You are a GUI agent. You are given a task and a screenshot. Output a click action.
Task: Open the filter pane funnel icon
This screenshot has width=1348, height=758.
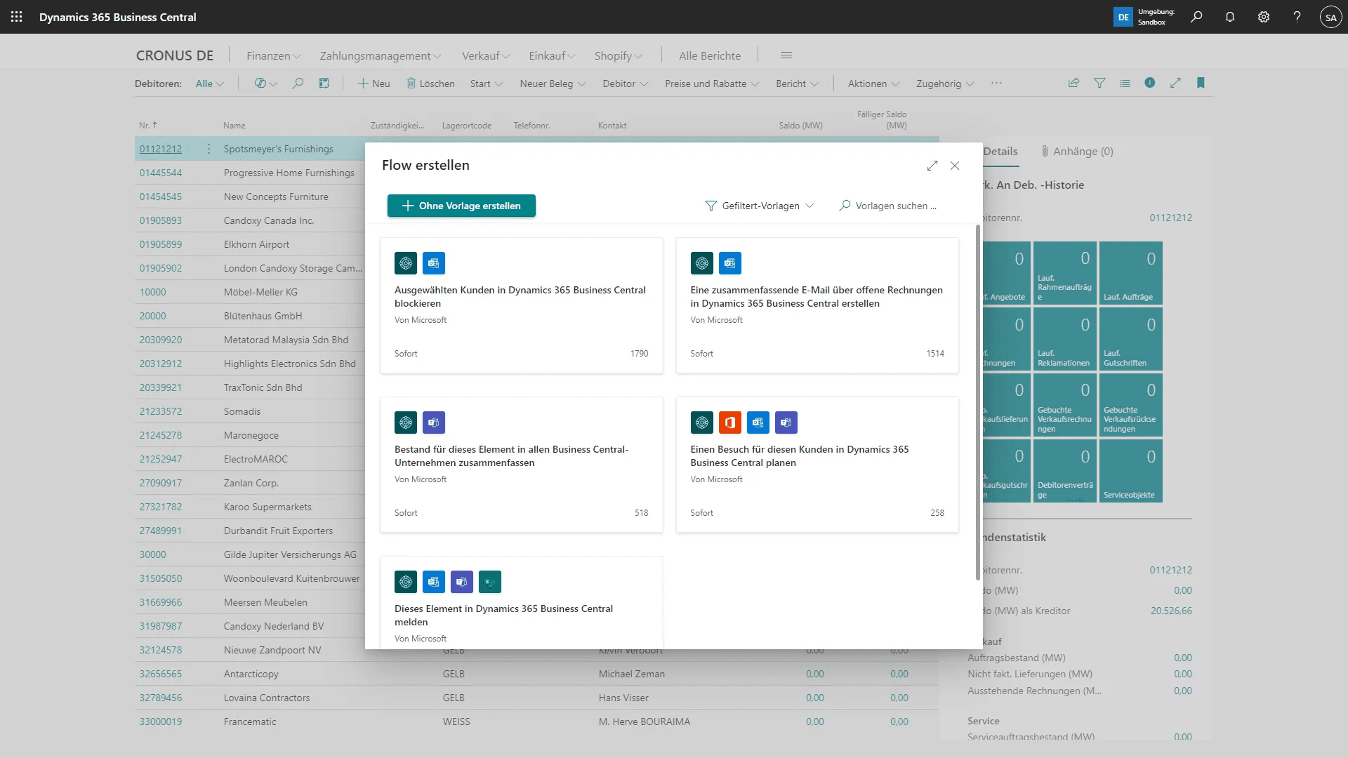coord(1099,83)
